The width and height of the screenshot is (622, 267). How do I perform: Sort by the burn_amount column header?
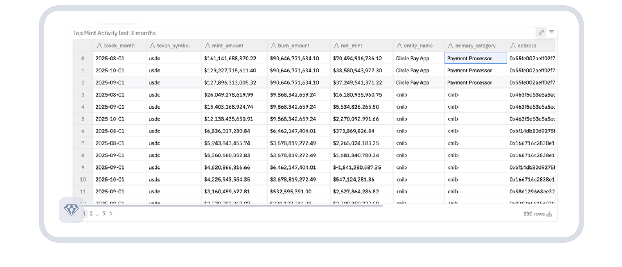[294, 46]
